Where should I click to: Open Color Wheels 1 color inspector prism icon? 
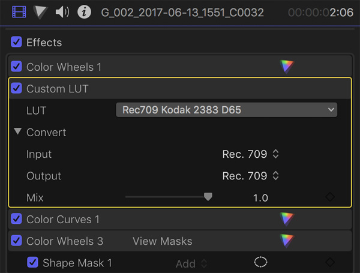(287, 67)
